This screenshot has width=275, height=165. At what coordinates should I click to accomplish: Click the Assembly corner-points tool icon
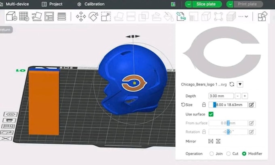coord(218,17)
